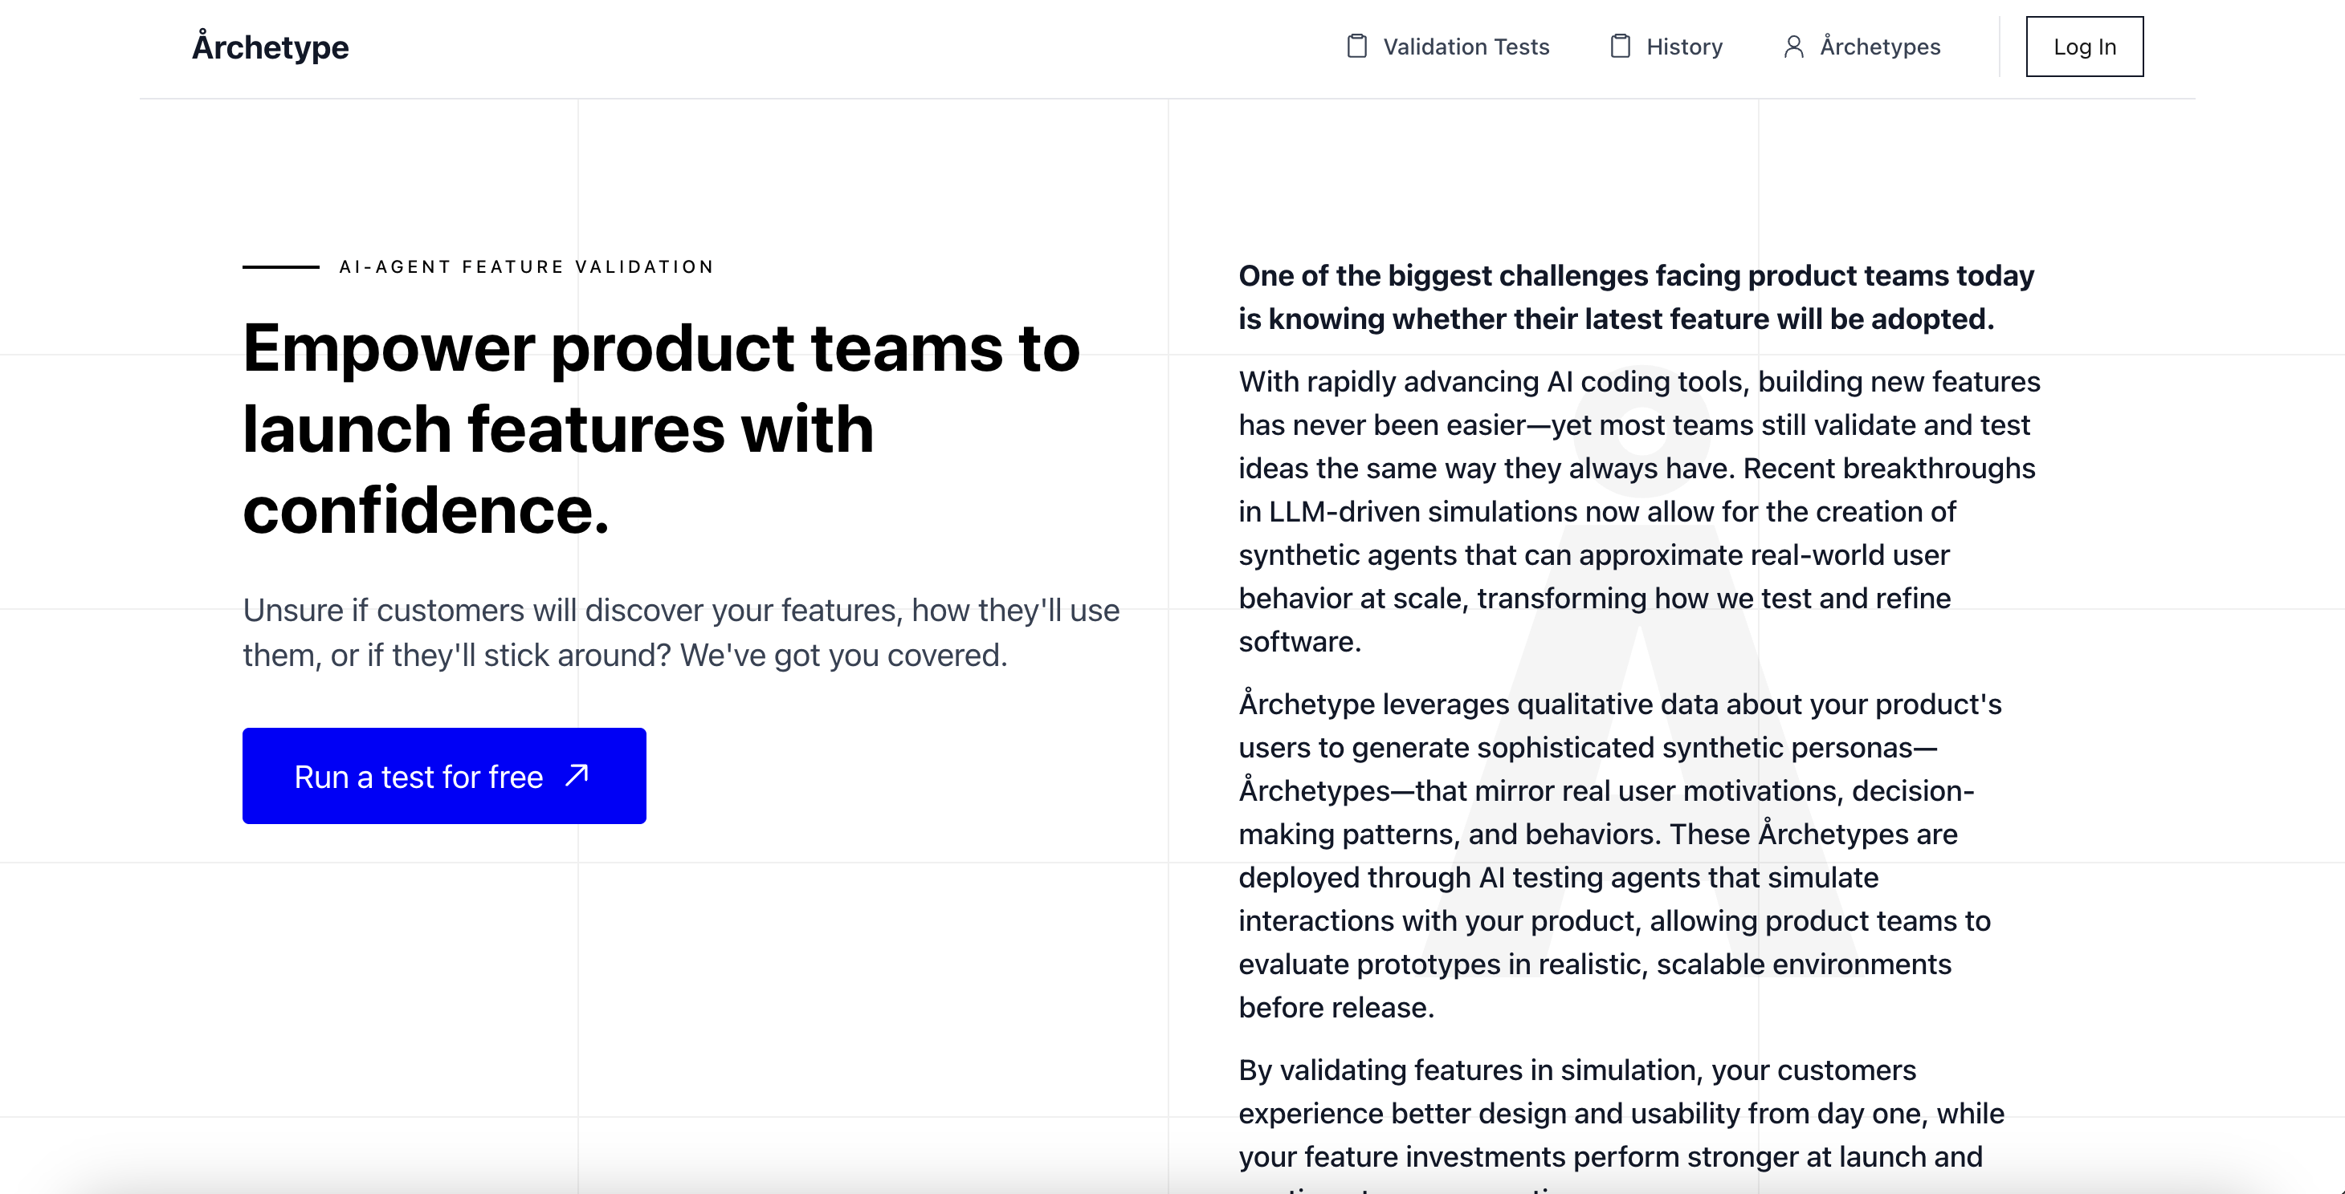This screenshot has width=2345, height=1194.
Task: Click the word confidence in the headline
Action: pyautogui.click(x=425, y=510)
